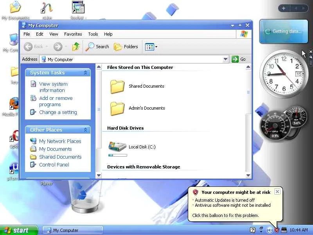Viewport: 313px width, 235px height.
Task: Go up one folder level
Action: [76, 47]
